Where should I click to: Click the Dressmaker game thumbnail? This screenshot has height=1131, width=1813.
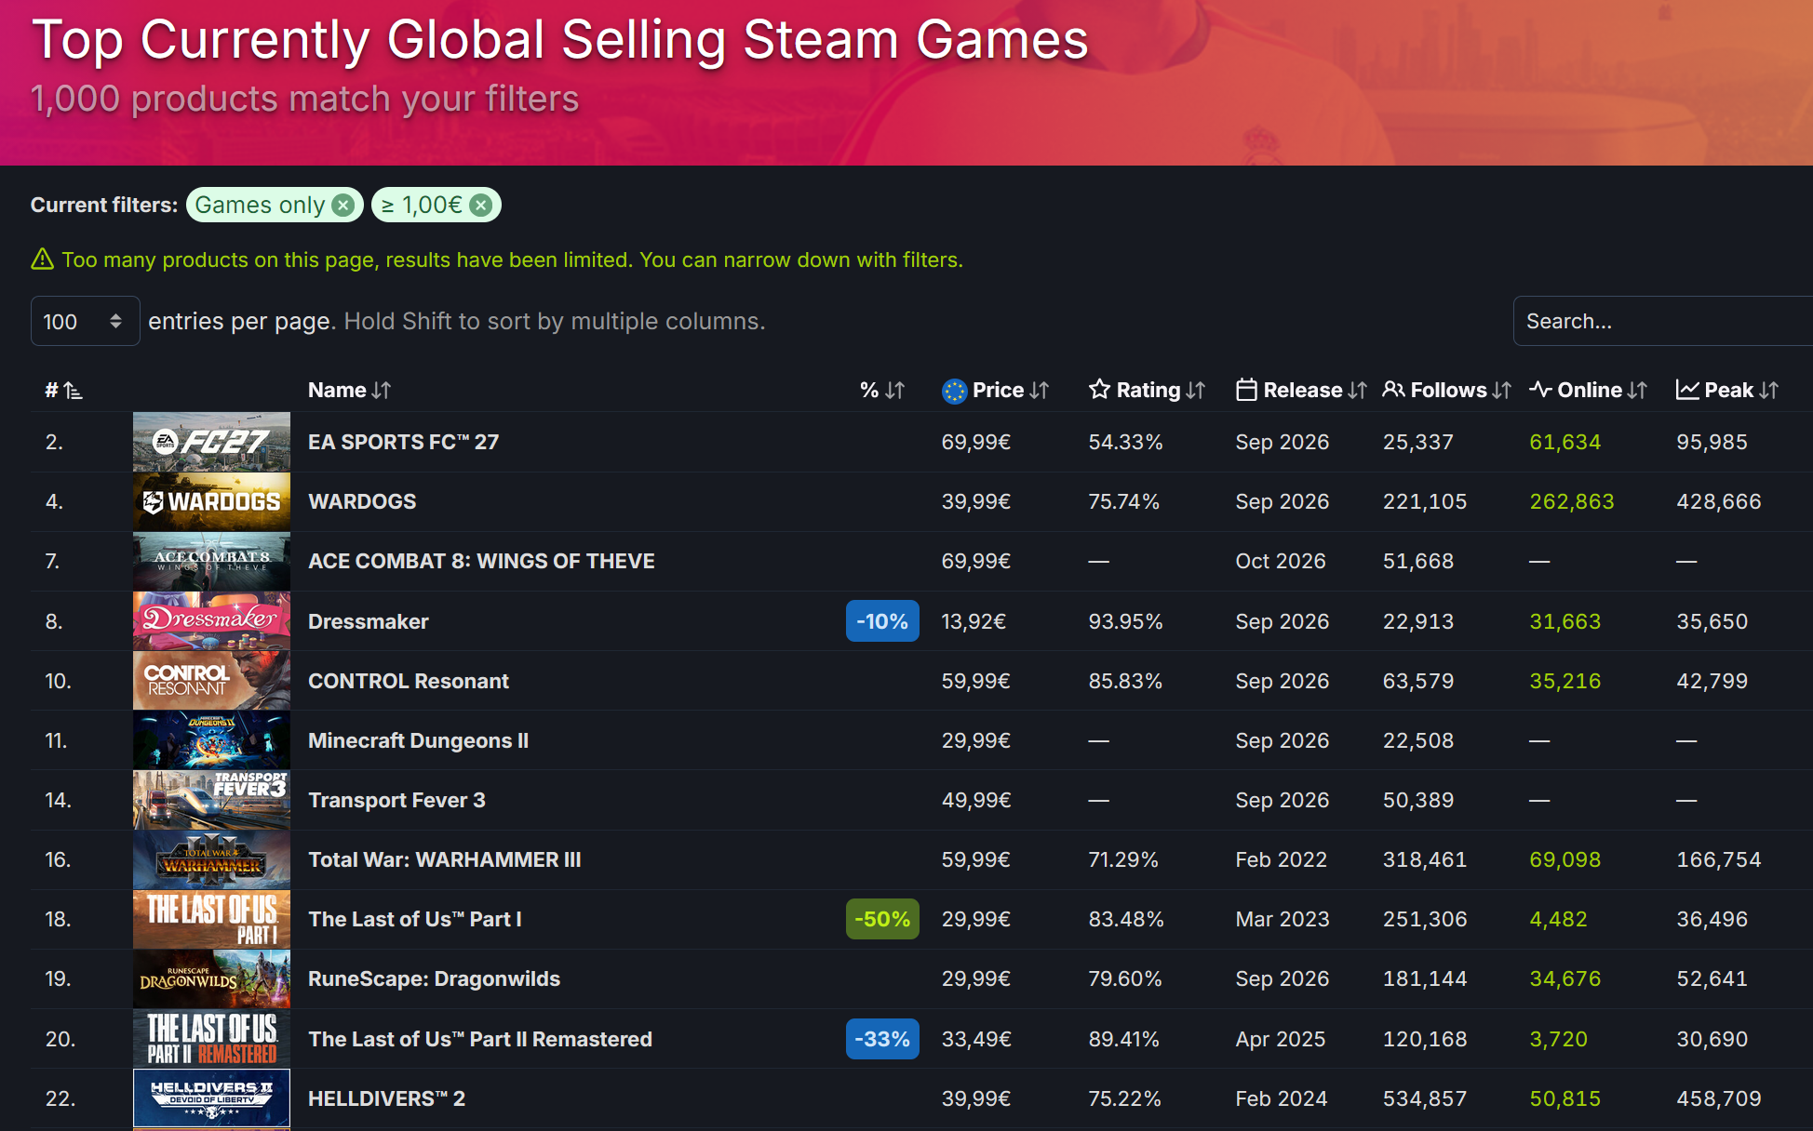(x=211, y=621)
